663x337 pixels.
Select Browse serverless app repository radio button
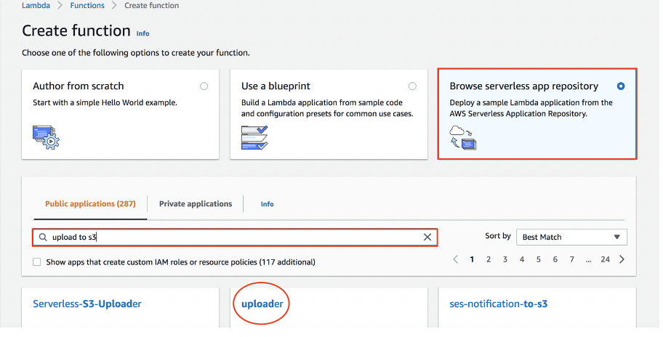[621, 86]
